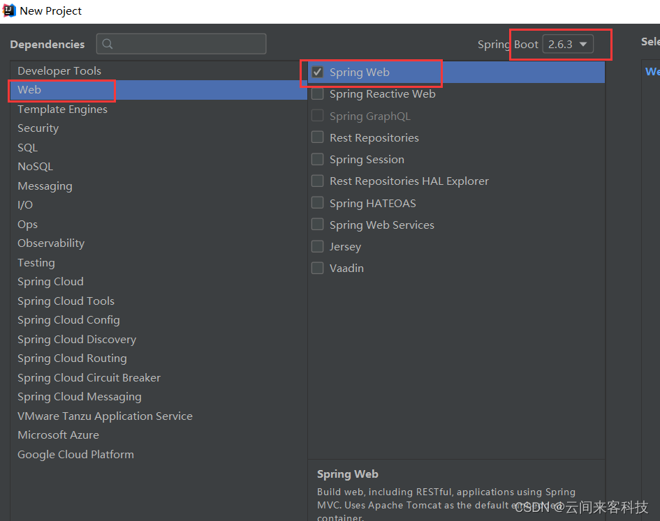This screenshot has width=660, height=521.
Task: Open the I/O category
Action: pos(159,205)
